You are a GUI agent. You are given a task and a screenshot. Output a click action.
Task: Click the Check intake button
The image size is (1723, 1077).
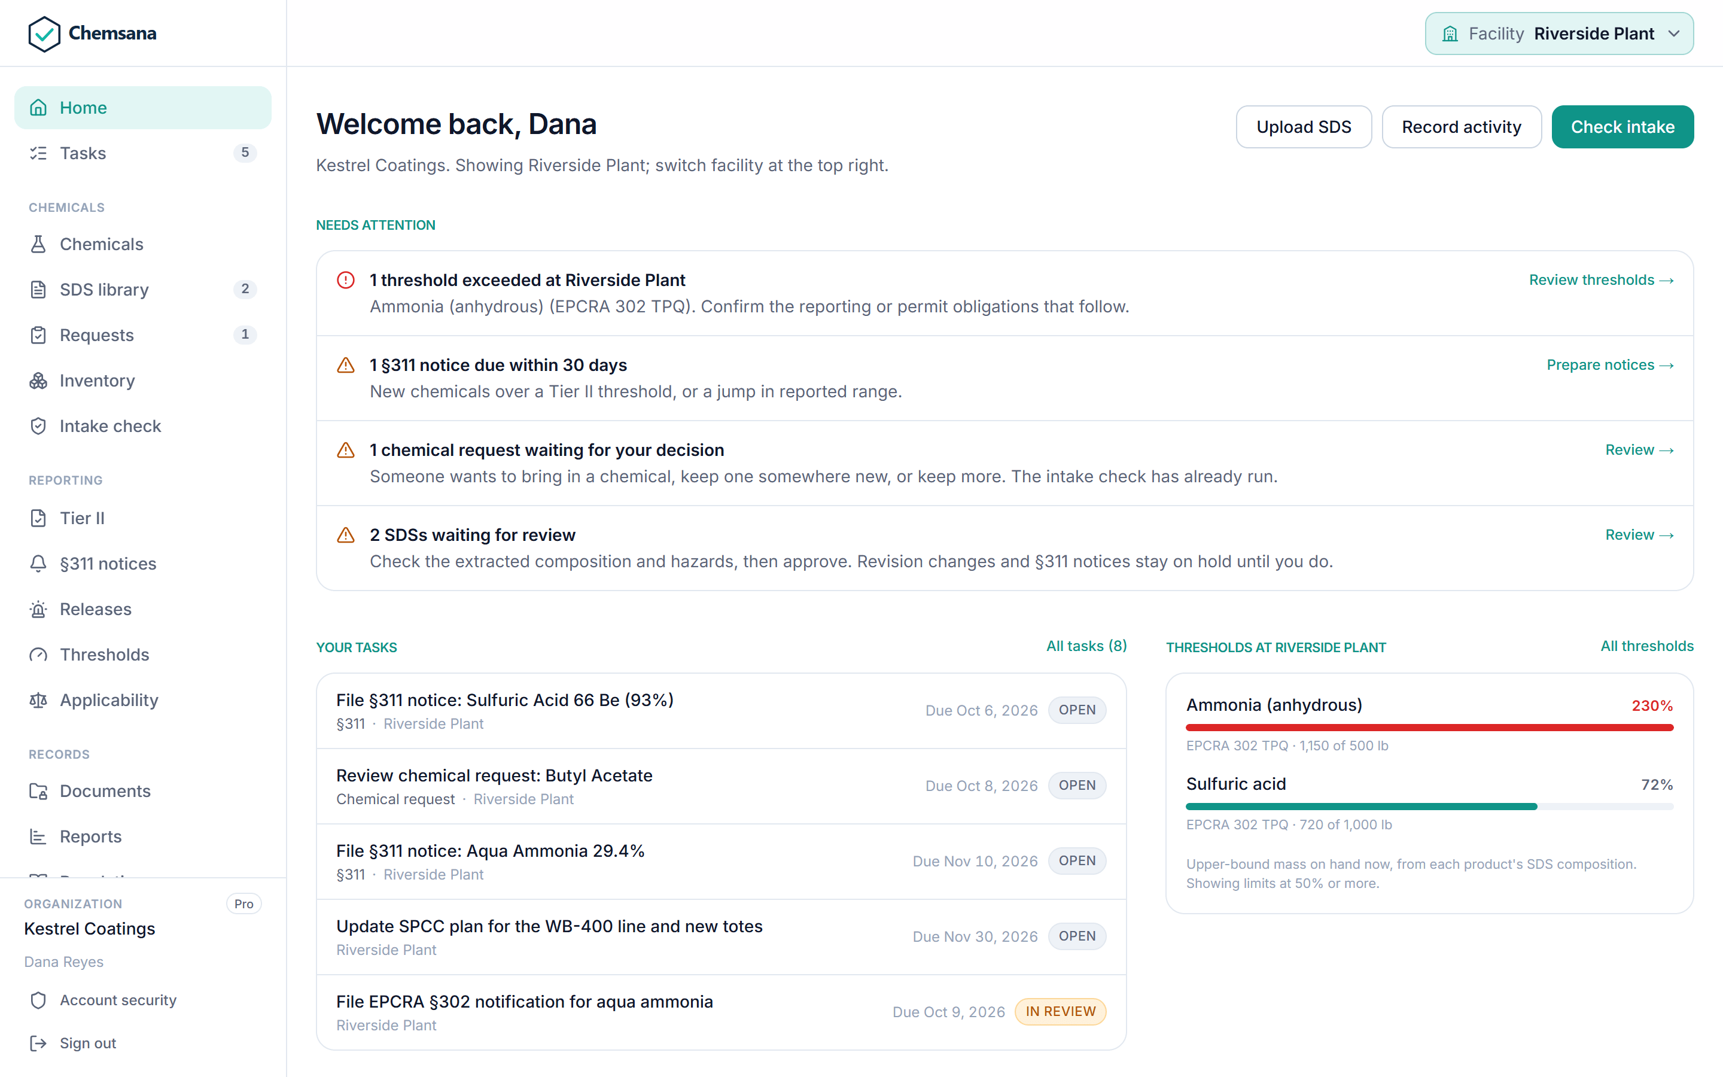click(x=1622, y=127)
